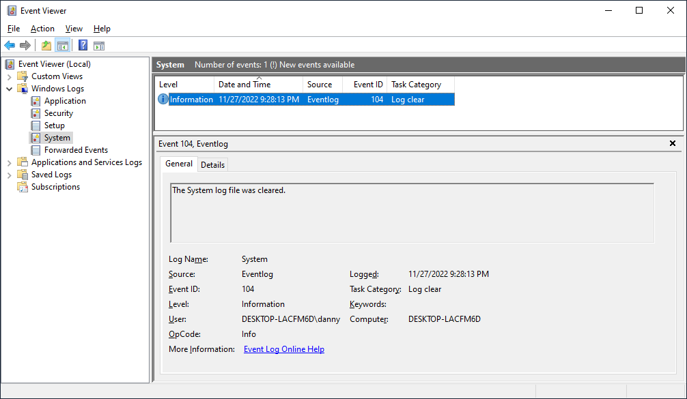Sort by Event ID column header
The image size is (687, 399).
pos(365,85)
